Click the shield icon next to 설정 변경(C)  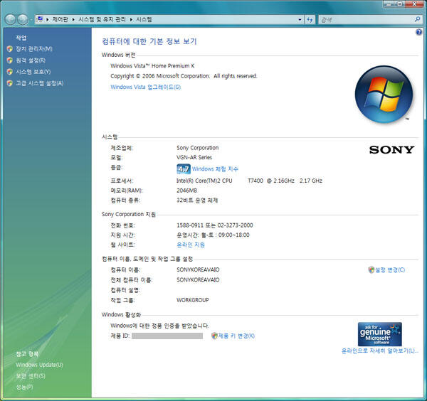371,270
